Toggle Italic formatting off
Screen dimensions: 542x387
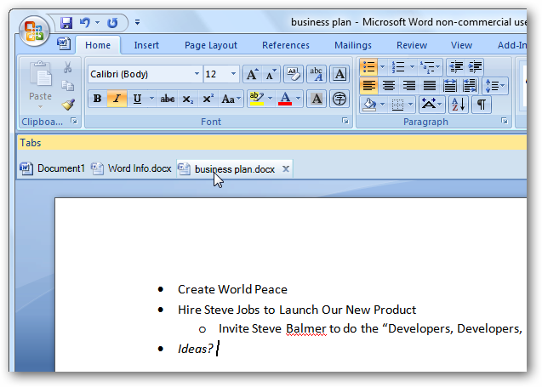pos(116,100)
